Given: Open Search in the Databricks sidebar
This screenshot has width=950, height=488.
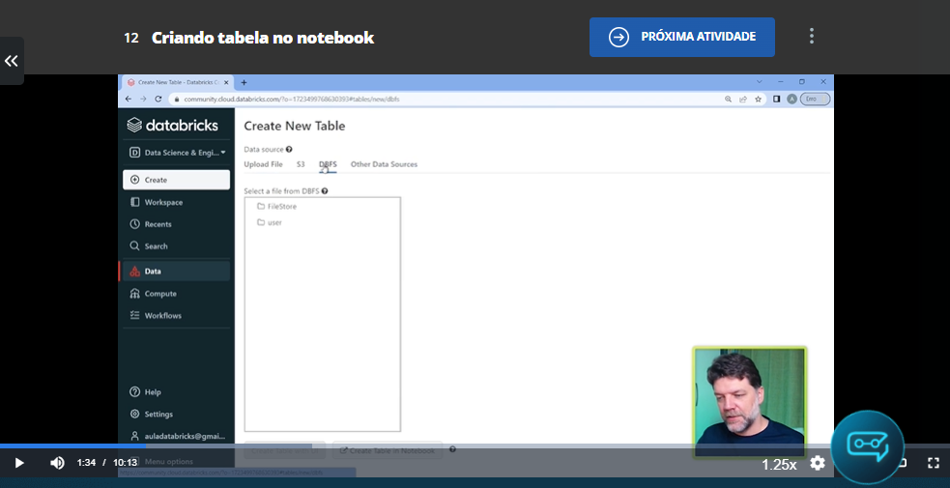Looking at the screenshot, I should [x=176, y=246].
